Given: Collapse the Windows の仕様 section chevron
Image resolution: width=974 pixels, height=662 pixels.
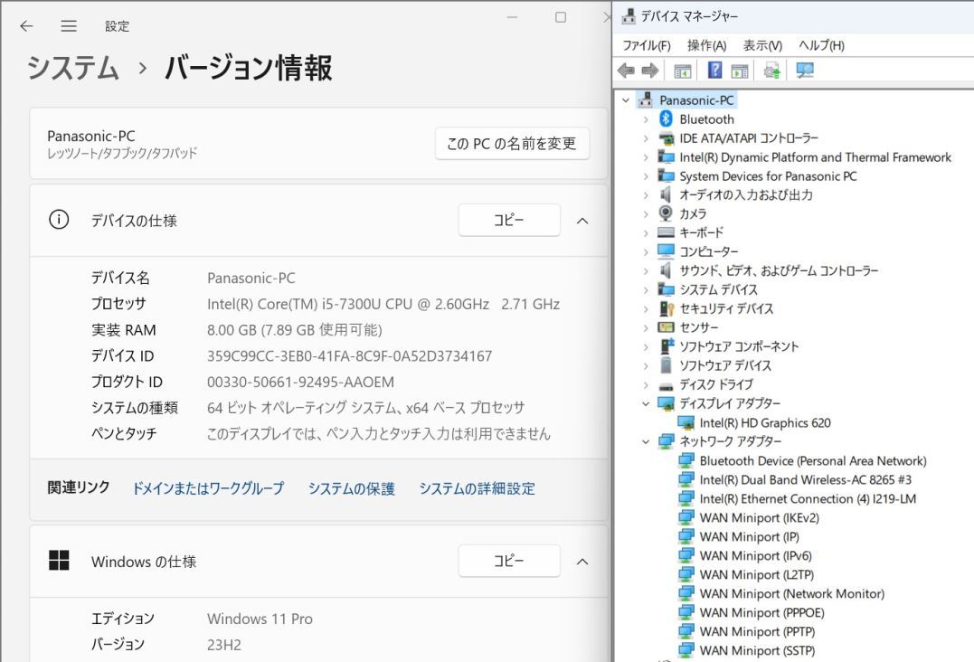Looking at the screenshot, I should tap(582, 562).
